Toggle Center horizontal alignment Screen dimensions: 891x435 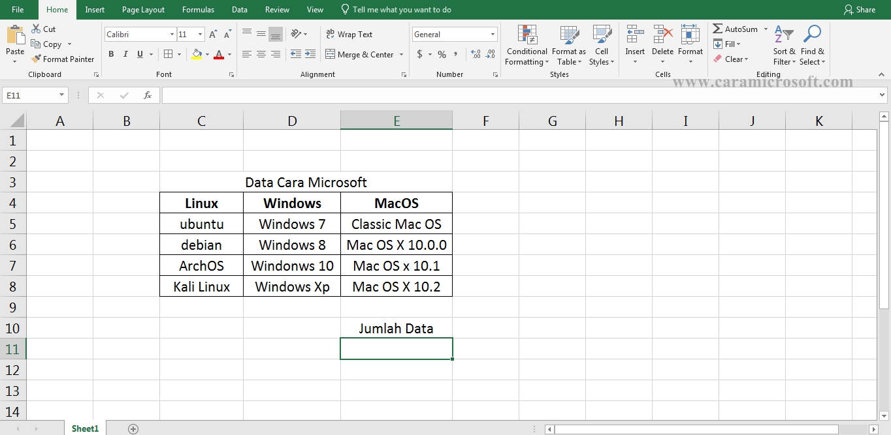pos(261,54)
